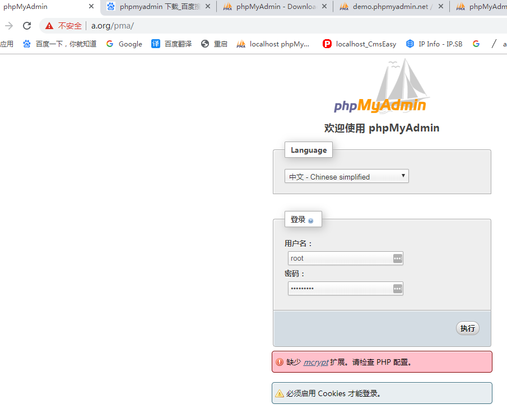Click the 欢迎使用 phpMyAdmin heading
Viewport: 507px width, 409px height.
382,128
